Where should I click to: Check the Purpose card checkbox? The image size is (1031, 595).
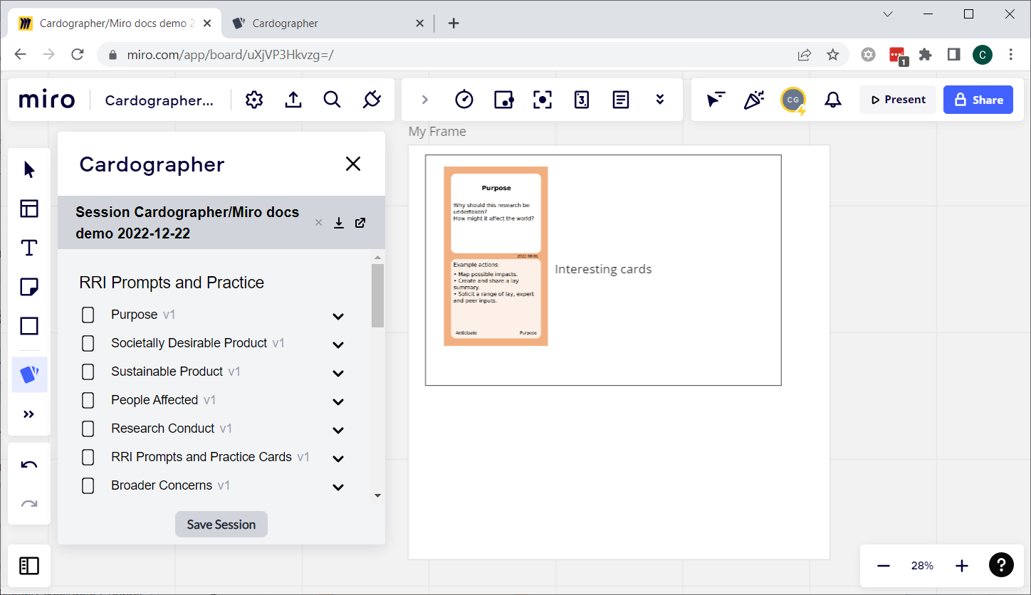tap(88, 315)
